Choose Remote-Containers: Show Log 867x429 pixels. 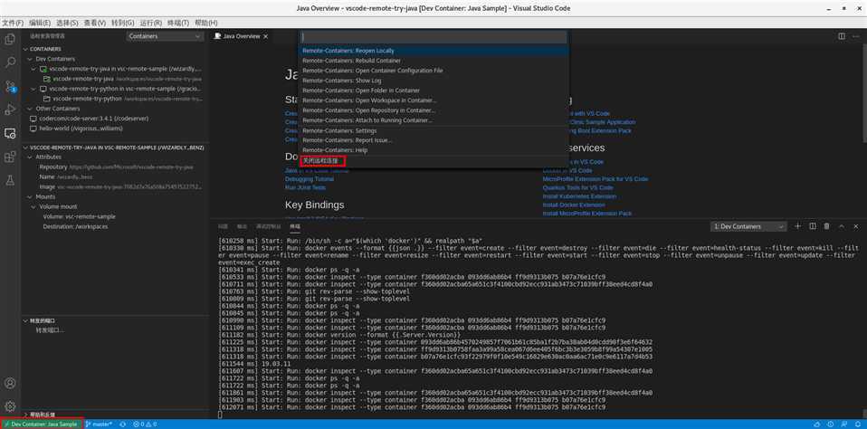(x=434, y=81)
